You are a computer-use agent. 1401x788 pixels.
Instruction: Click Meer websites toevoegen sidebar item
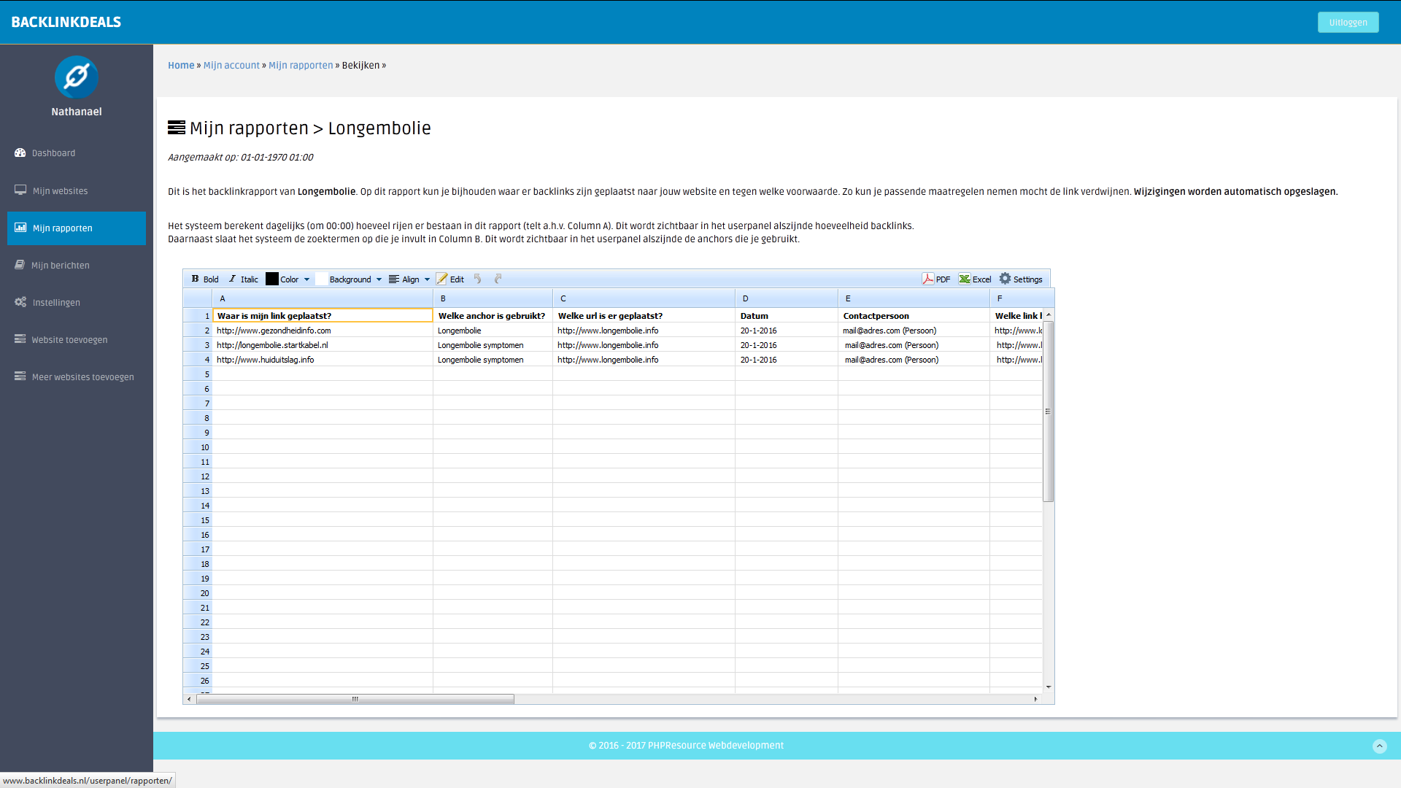tap(77, 376)
